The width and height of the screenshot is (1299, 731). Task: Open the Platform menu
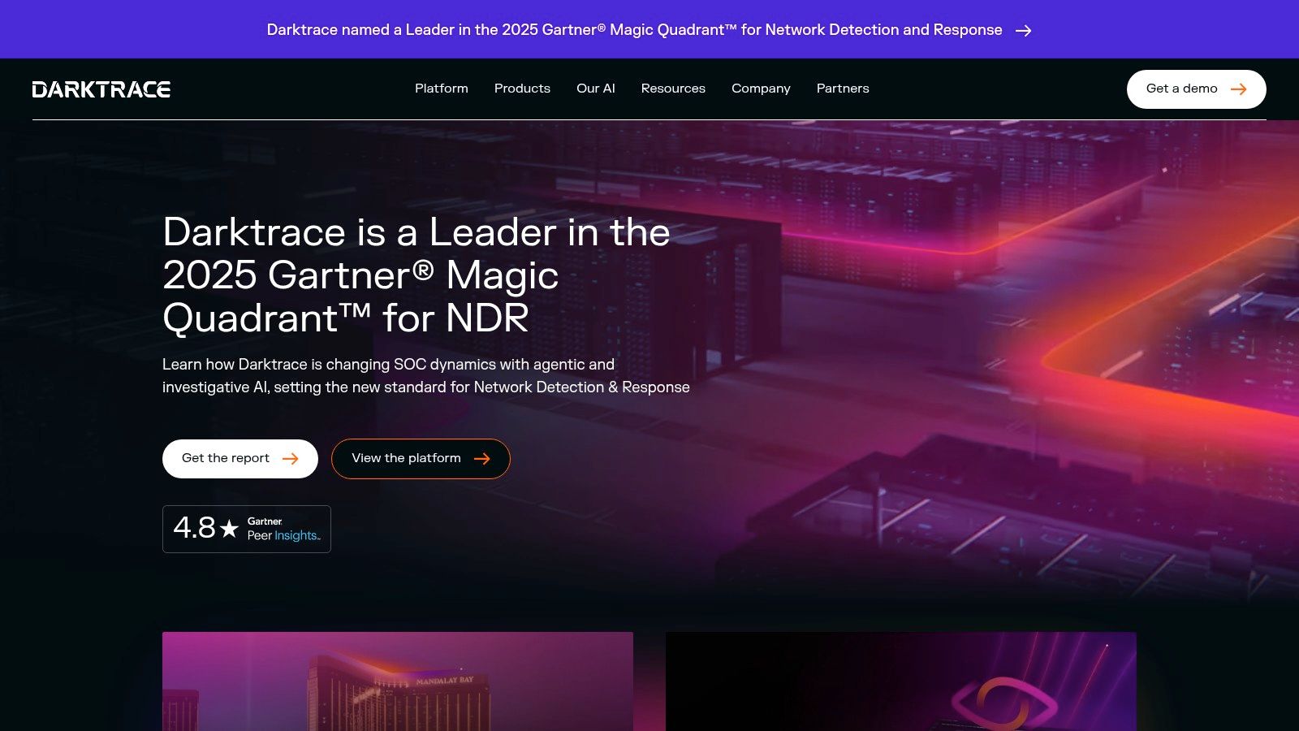pyautogui.click(x=442, y=89)
